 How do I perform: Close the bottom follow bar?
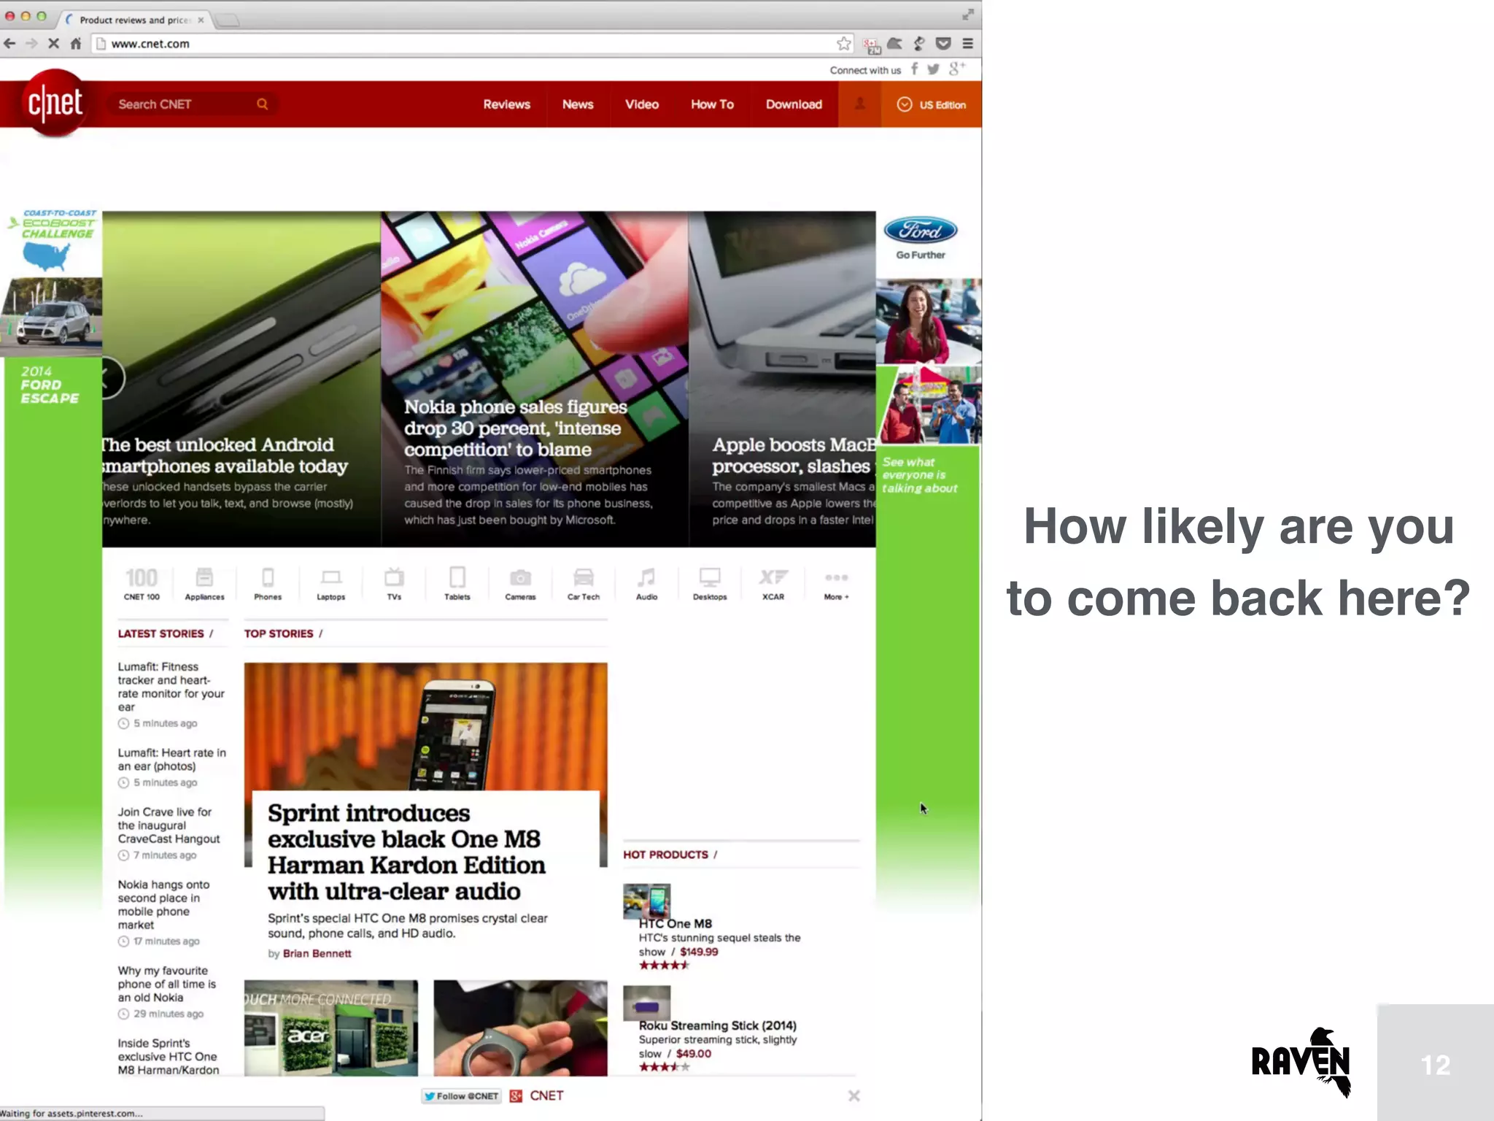(854, 1096)
